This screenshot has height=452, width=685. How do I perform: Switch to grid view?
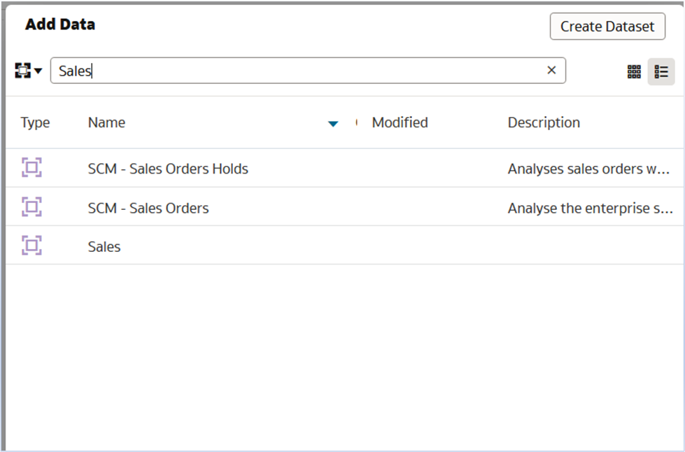[634, 71]
